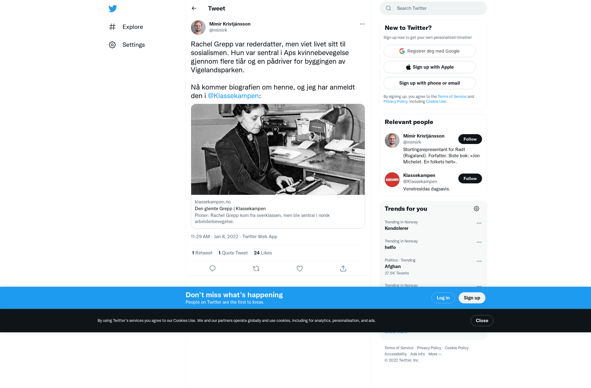Screen dimensions: 591x388
Task: Retweet using the arrows icon
Action: pyautogui.click(x=256, y=269)
